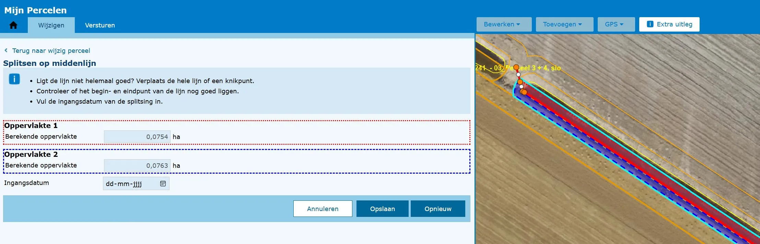The image size is (760, 244).
Task: Open the calendar picker for Ingangsdatum
Action: (x=163, y=184)
